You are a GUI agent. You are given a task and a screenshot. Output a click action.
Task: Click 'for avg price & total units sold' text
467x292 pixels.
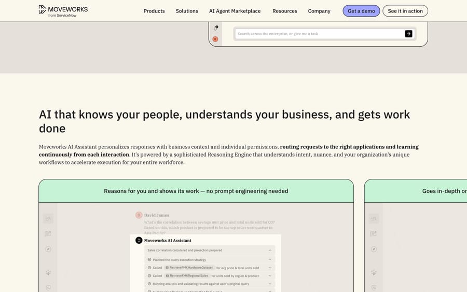[x=238, y=268]
